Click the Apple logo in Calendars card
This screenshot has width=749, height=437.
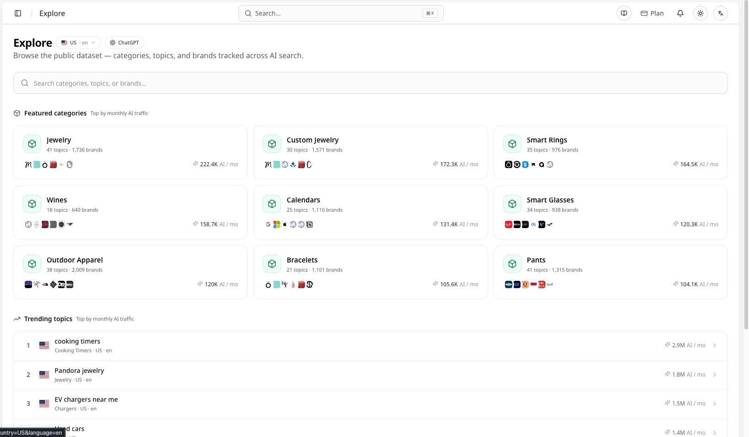click(285, 224)
